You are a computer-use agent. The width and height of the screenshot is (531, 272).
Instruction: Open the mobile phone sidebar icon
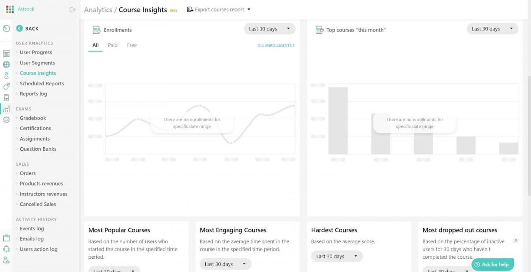(6, 98)
